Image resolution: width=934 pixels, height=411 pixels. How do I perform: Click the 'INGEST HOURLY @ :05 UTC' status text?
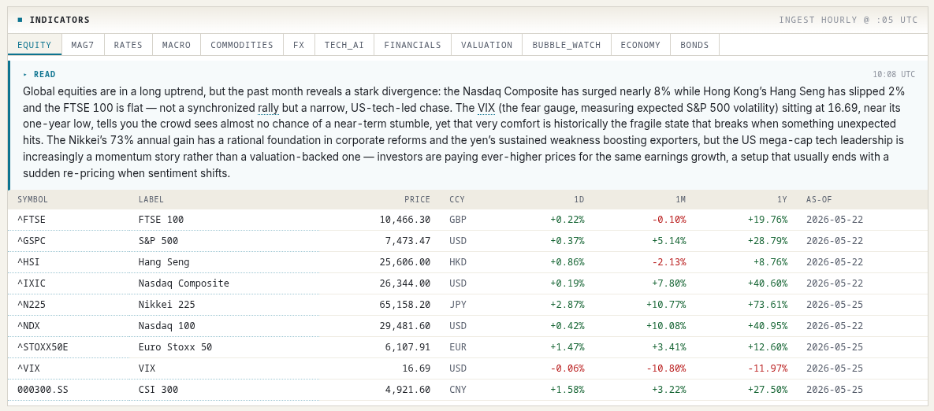pos(848,20)
